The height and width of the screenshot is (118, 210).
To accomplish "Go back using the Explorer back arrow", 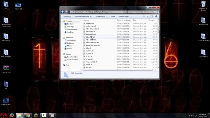I will tap(62, 12).
